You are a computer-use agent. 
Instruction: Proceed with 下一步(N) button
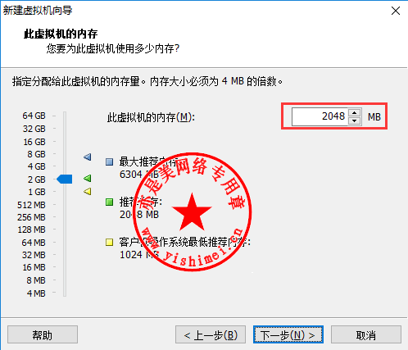point(288,334)
